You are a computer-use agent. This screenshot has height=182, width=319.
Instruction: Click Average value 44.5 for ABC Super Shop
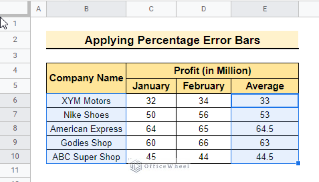(265, 157)
